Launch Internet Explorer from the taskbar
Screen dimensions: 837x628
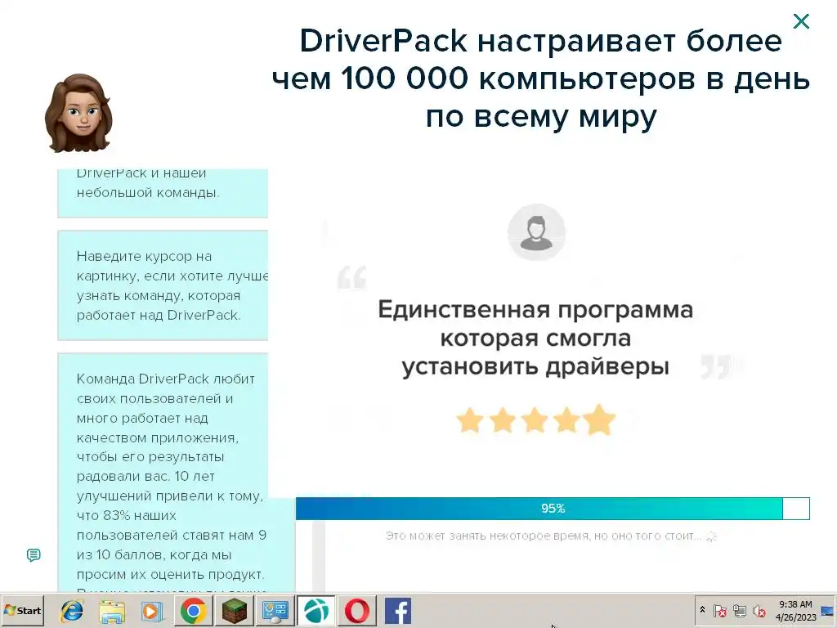pyautogui.click(x=72, y=611)
